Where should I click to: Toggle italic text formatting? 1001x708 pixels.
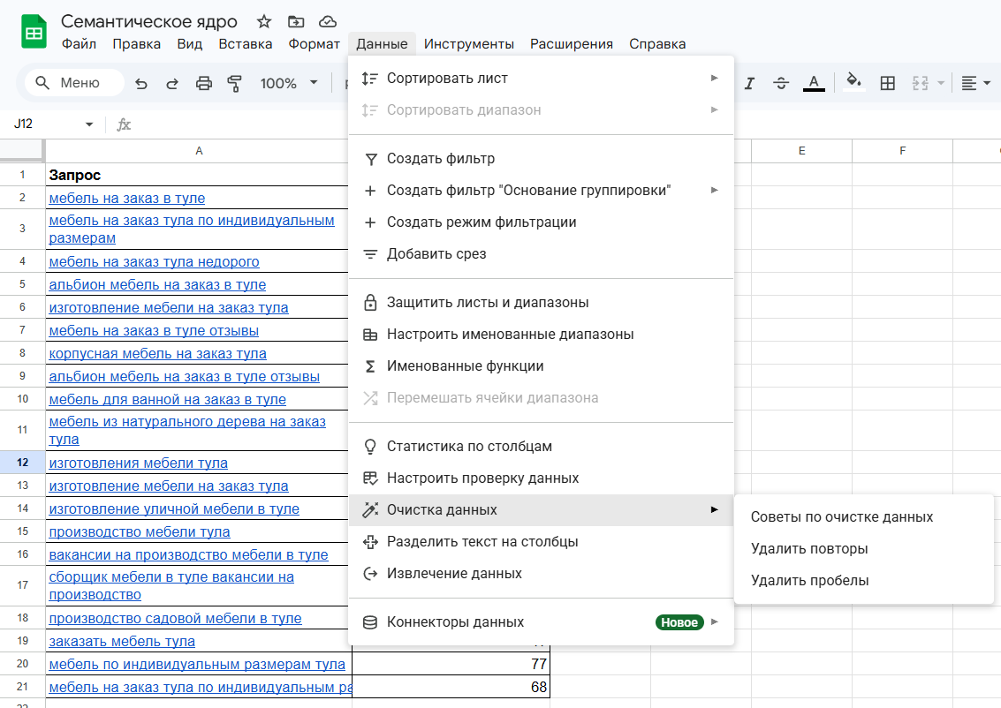749,83
